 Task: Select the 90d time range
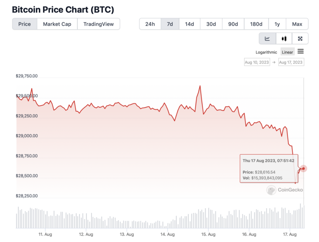coord(233,24)
